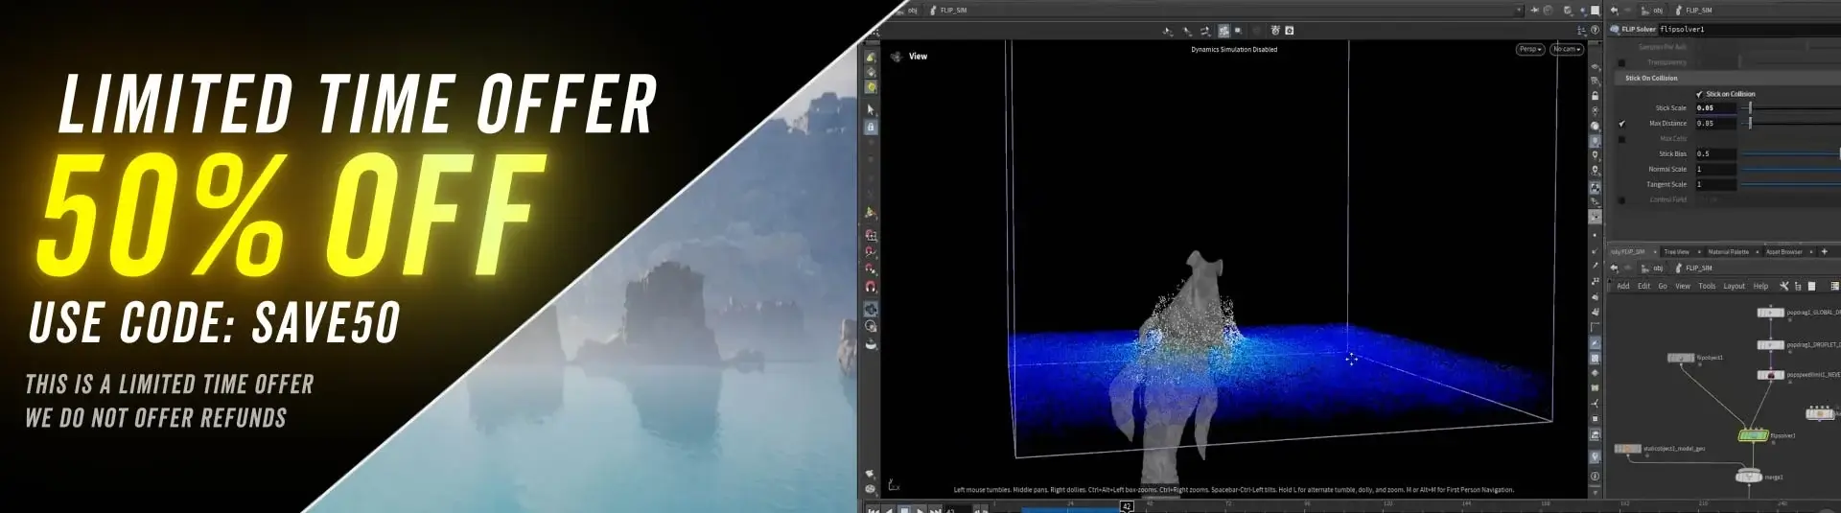Toggle the disabled Max Cells checkbox
The image size is (1841, 513).
pyautogui.click(x=1621, y=139)
